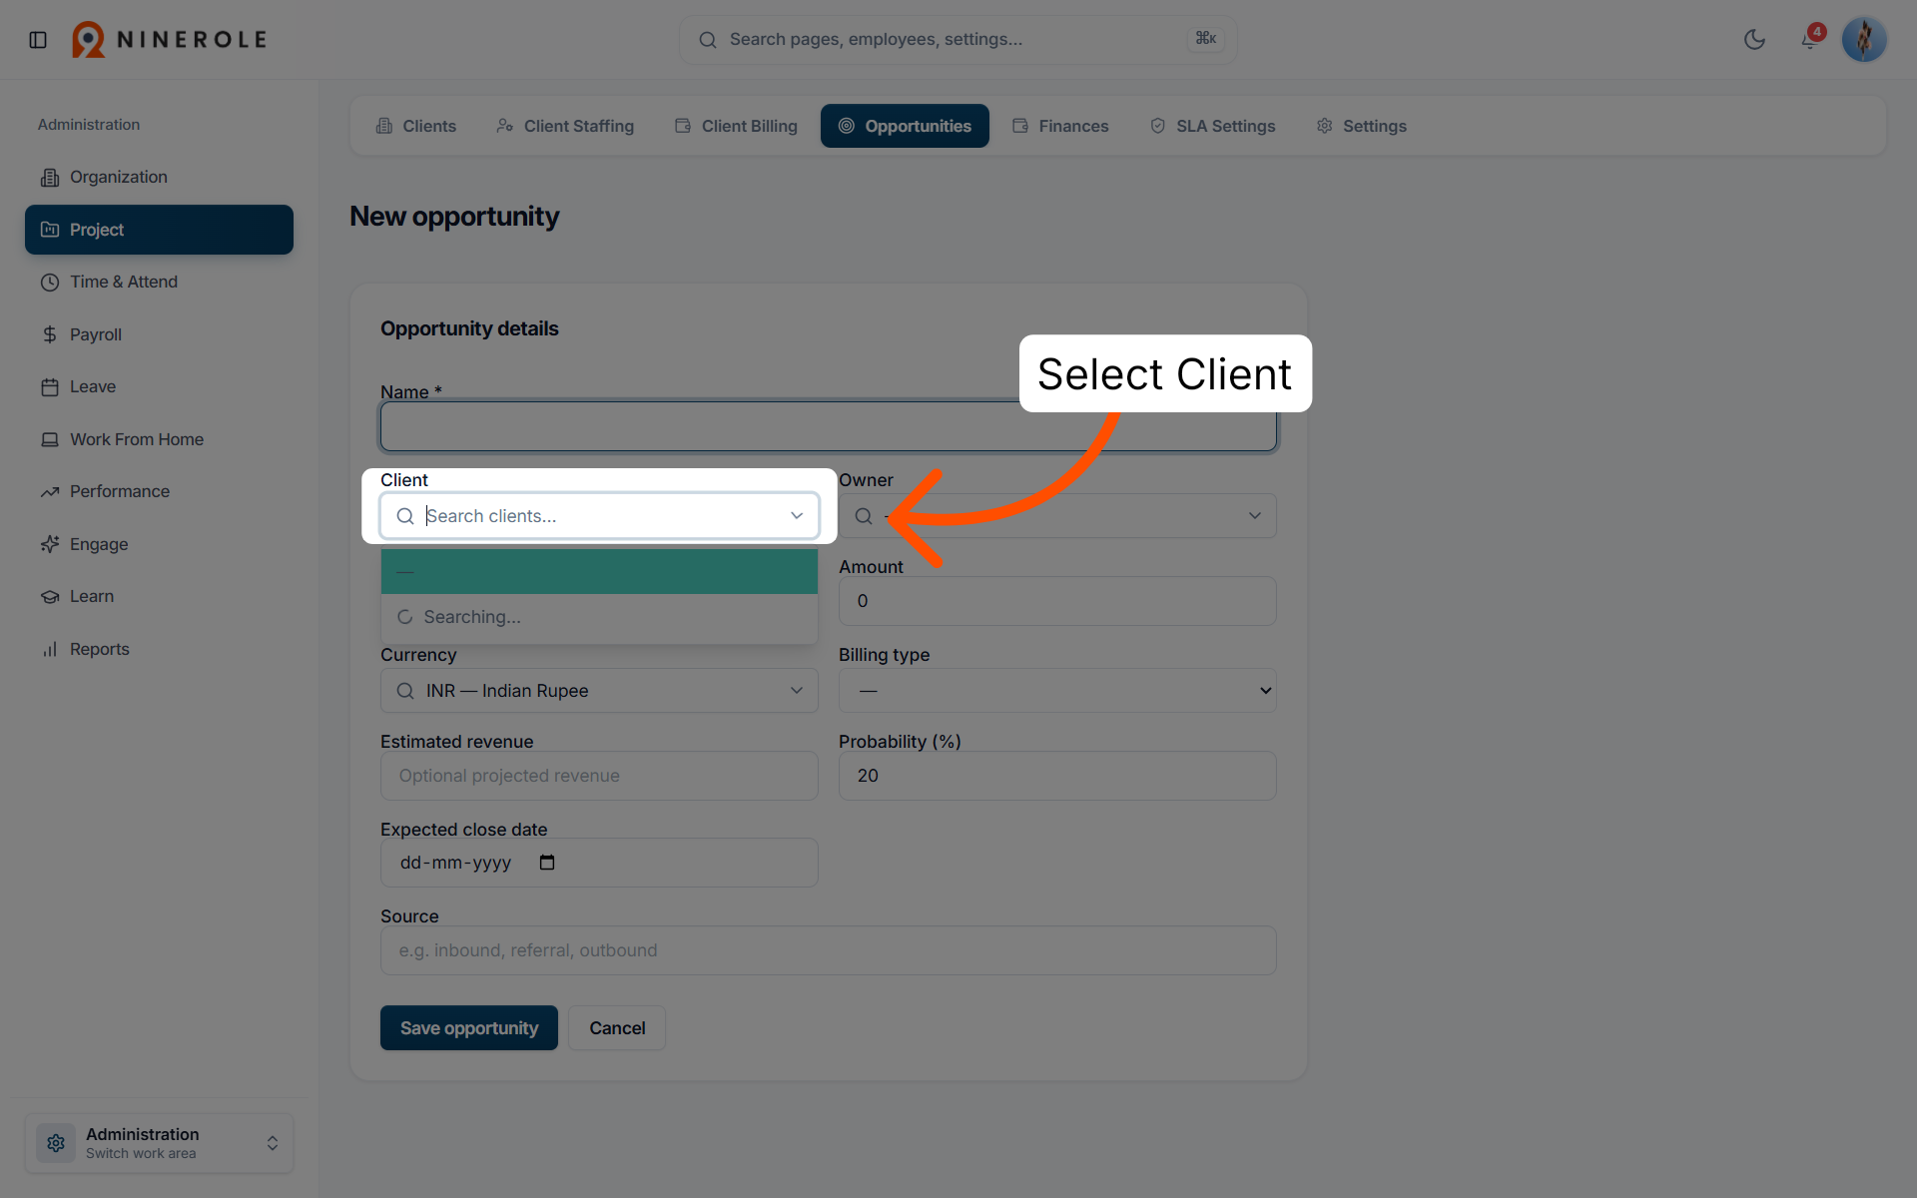
Task: Open Time & Attend section
Action: (159, 282)
